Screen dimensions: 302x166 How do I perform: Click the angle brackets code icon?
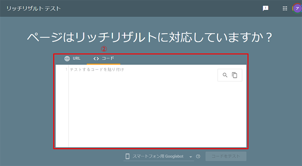click(x=96, y=58)
